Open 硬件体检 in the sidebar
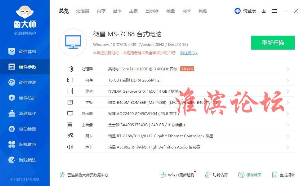Viewport: 304px width, 186px height. pyautogui.click(x=25, y=51)
